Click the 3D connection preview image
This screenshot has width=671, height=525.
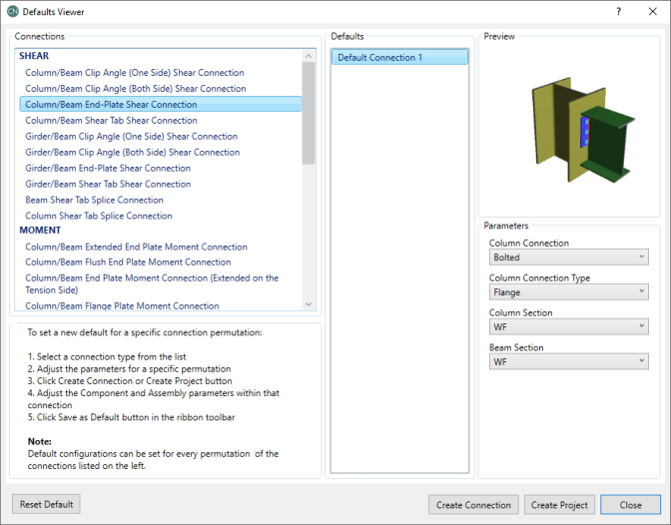point(569,127)
